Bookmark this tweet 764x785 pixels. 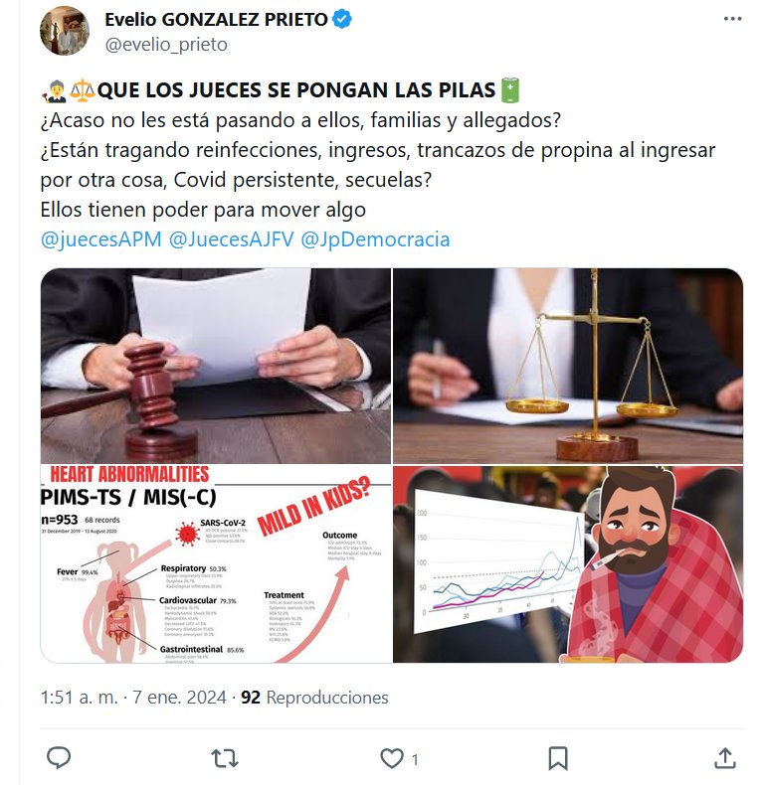coord(558,758)
